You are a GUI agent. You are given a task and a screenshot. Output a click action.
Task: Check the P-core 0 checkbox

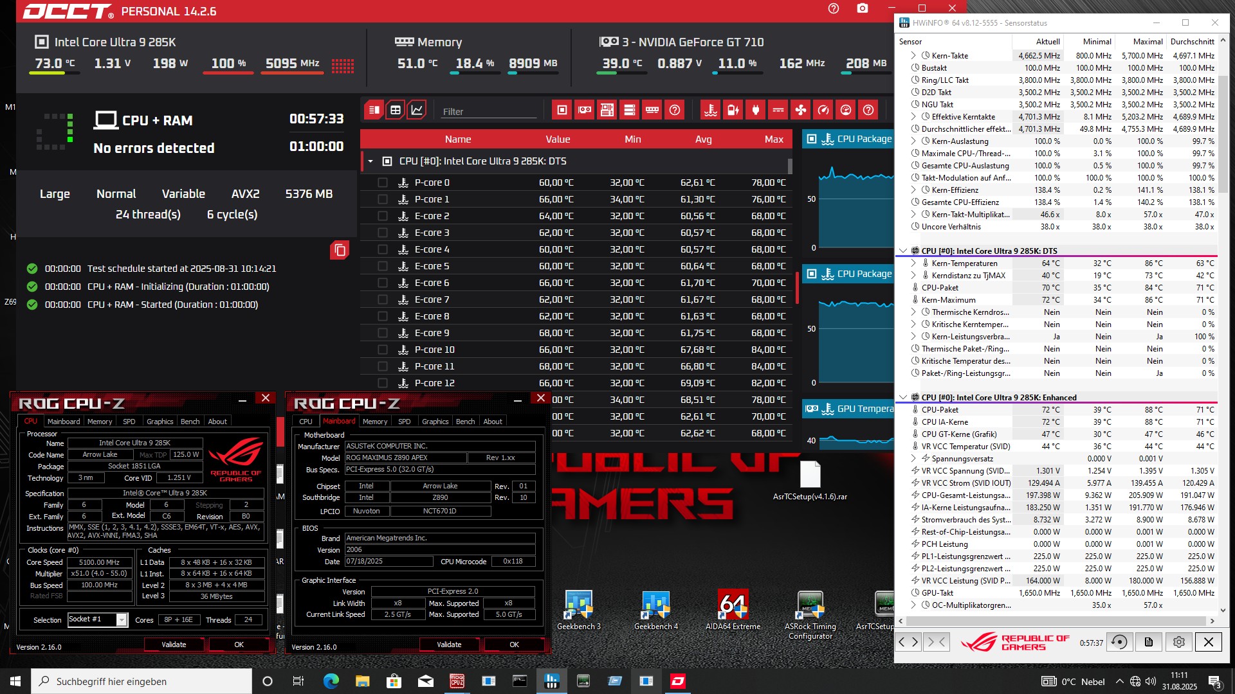tap(383, 182)
